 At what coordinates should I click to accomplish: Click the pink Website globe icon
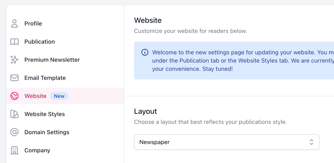(x=14, y=96)
